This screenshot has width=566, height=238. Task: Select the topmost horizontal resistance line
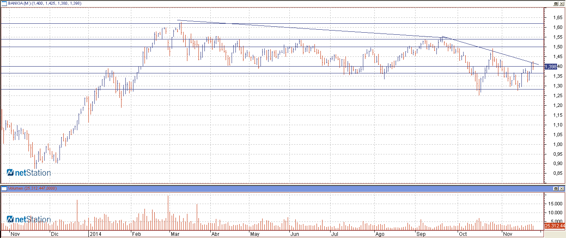pyautogui.click(x=272, y=23)
